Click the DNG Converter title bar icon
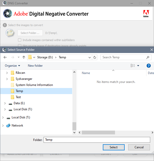Viewport: 154px width, 161px height. point(4,3)
